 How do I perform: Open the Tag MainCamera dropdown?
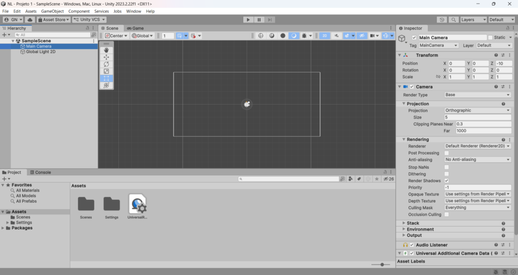439,45
